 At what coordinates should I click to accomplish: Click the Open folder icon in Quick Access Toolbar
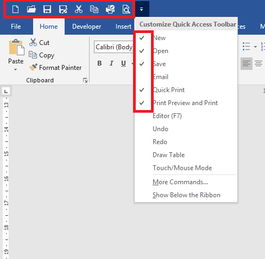[31, 9]
